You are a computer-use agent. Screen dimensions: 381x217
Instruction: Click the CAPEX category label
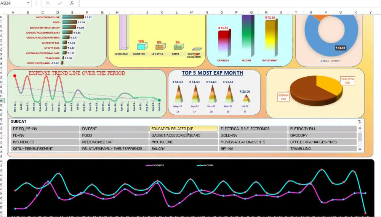pyautogui.click(x=176, y=54)
